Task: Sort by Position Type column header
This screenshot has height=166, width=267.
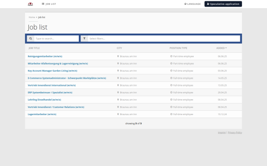Action: (x=178, y=48)
